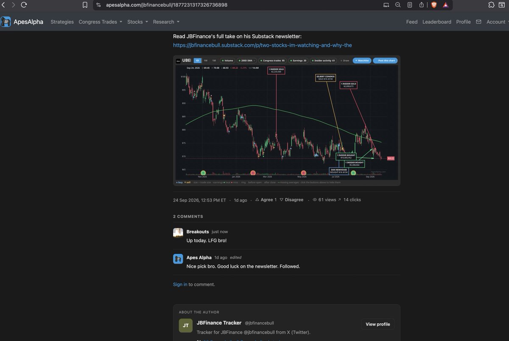Click the cast screen icon in address bar
The width and height of the screenshot is (509, 341).
[386, 5]
